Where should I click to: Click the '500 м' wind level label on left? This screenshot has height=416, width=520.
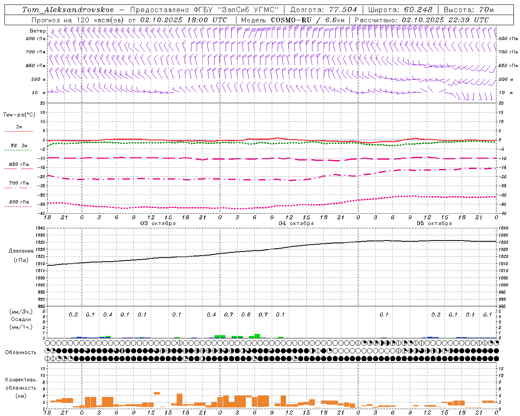pyautogui.click(x=39, y=79)
